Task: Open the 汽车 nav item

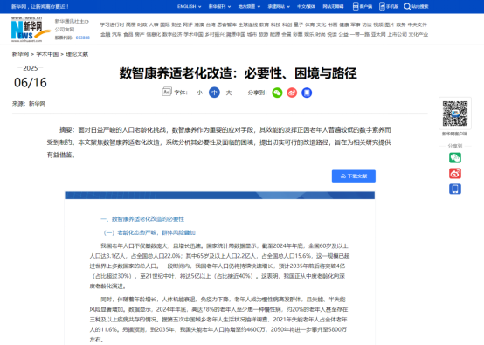Action: click(117, 34)
